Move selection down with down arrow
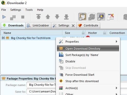127x95 pixels. (x=57, y=17)
